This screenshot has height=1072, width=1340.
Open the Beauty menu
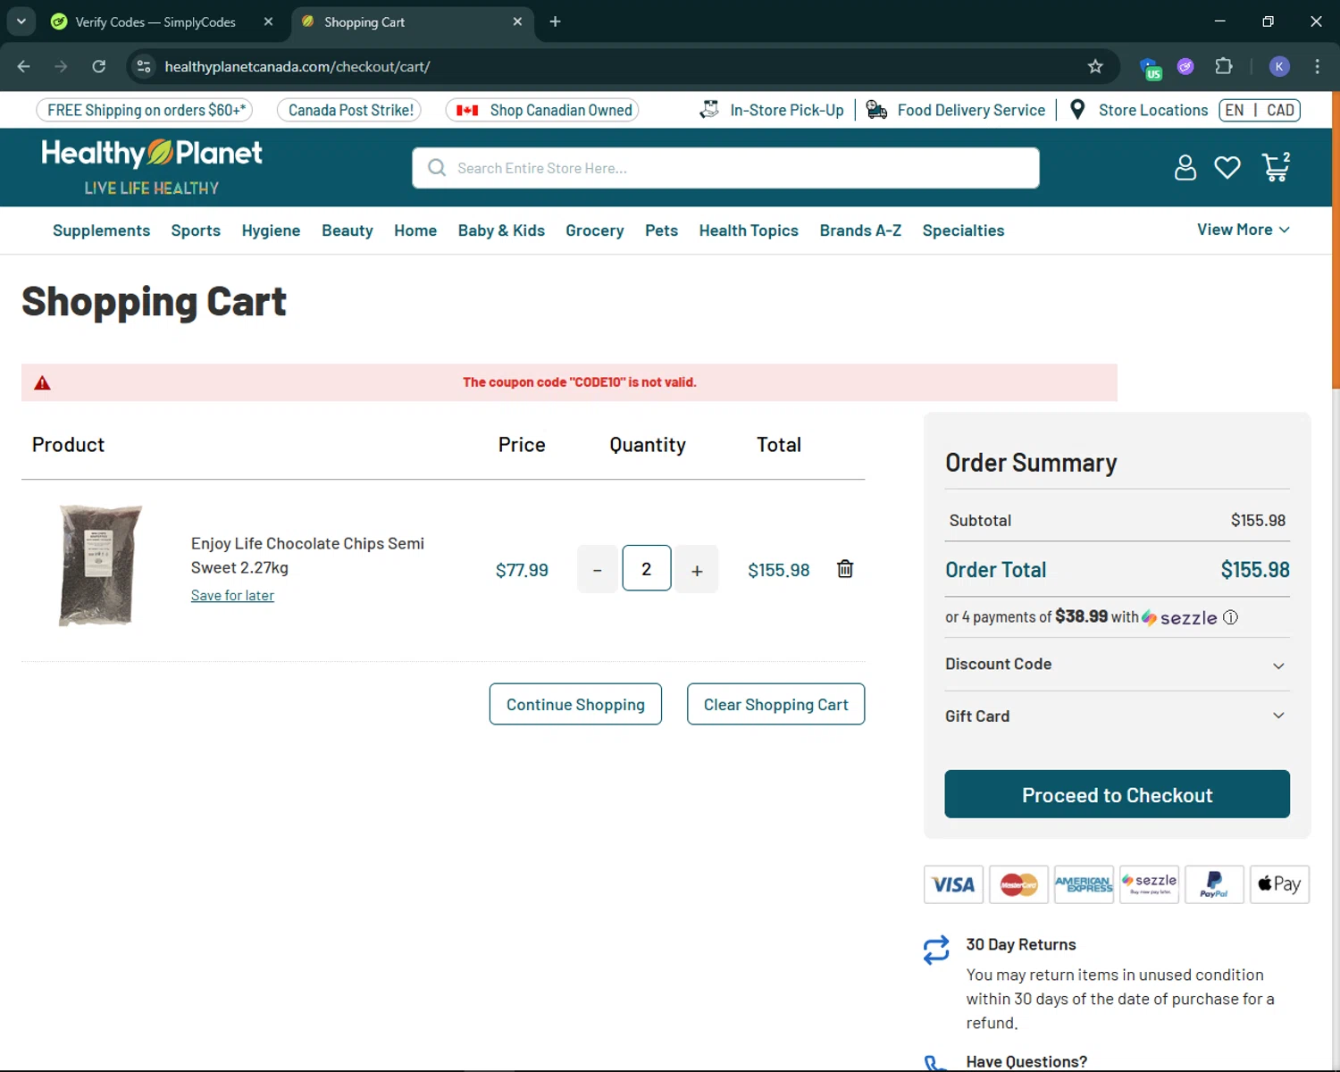coord(348,230)
